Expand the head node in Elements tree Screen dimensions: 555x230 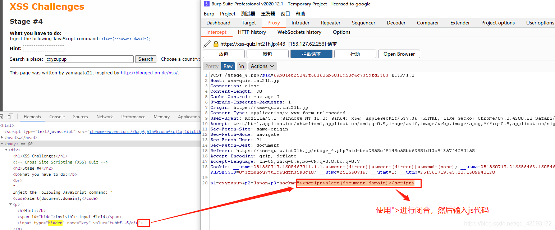tap(2, 138)
